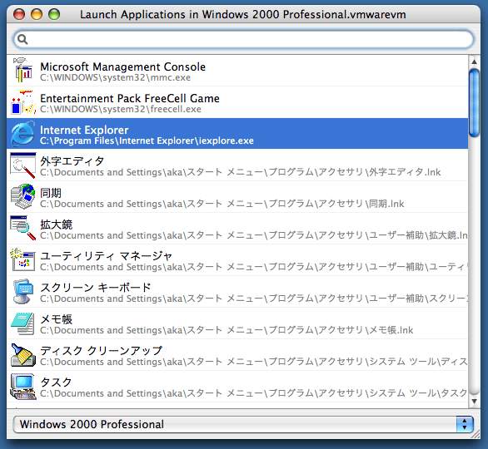Viewport: 488px width, 449px height.
Task: Select the タスク entry title
Action: pyautogui.click(x=56, y=382)
